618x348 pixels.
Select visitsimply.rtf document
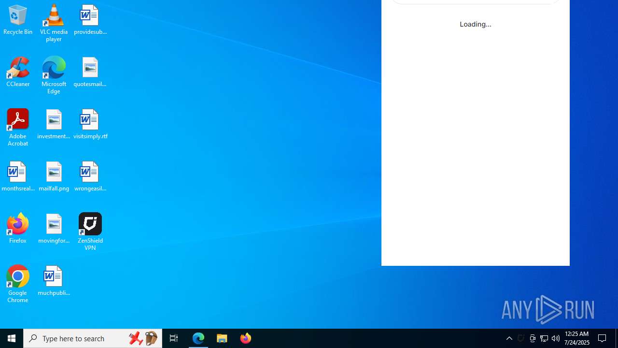click(x=90, y=125)
